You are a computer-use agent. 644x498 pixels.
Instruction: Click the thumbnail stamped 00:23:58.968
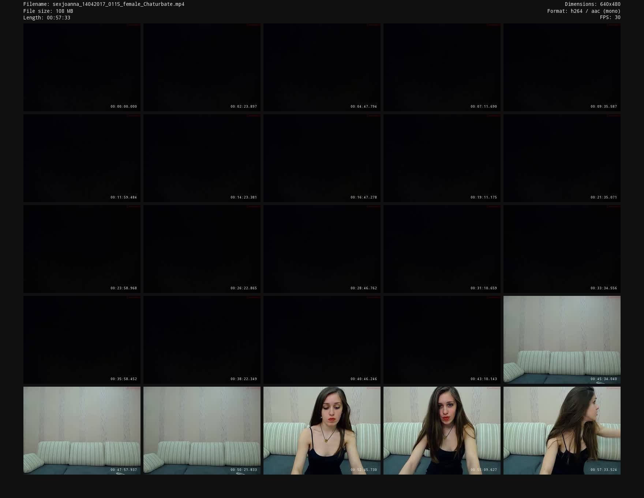pos(82,249)
